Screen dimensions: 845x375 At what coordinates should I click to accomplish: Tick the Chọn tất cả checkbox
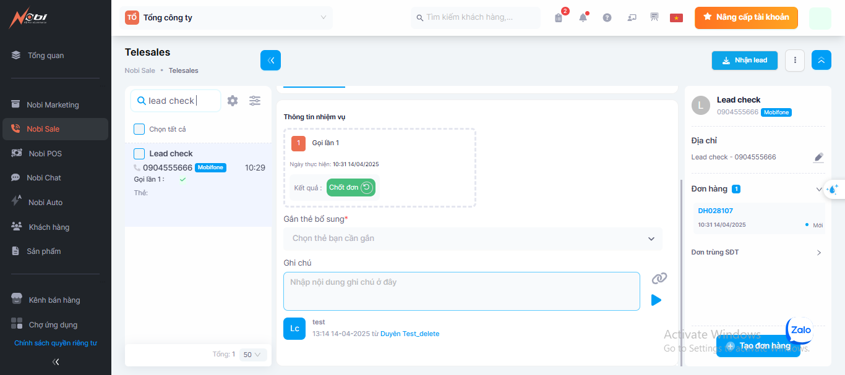pos(139,129)
